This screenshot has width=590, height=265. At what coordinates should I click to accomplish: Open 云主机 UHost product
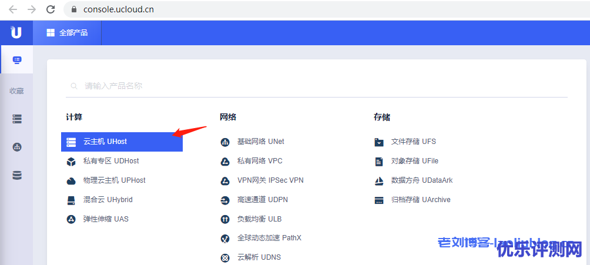tap(122, 142)
